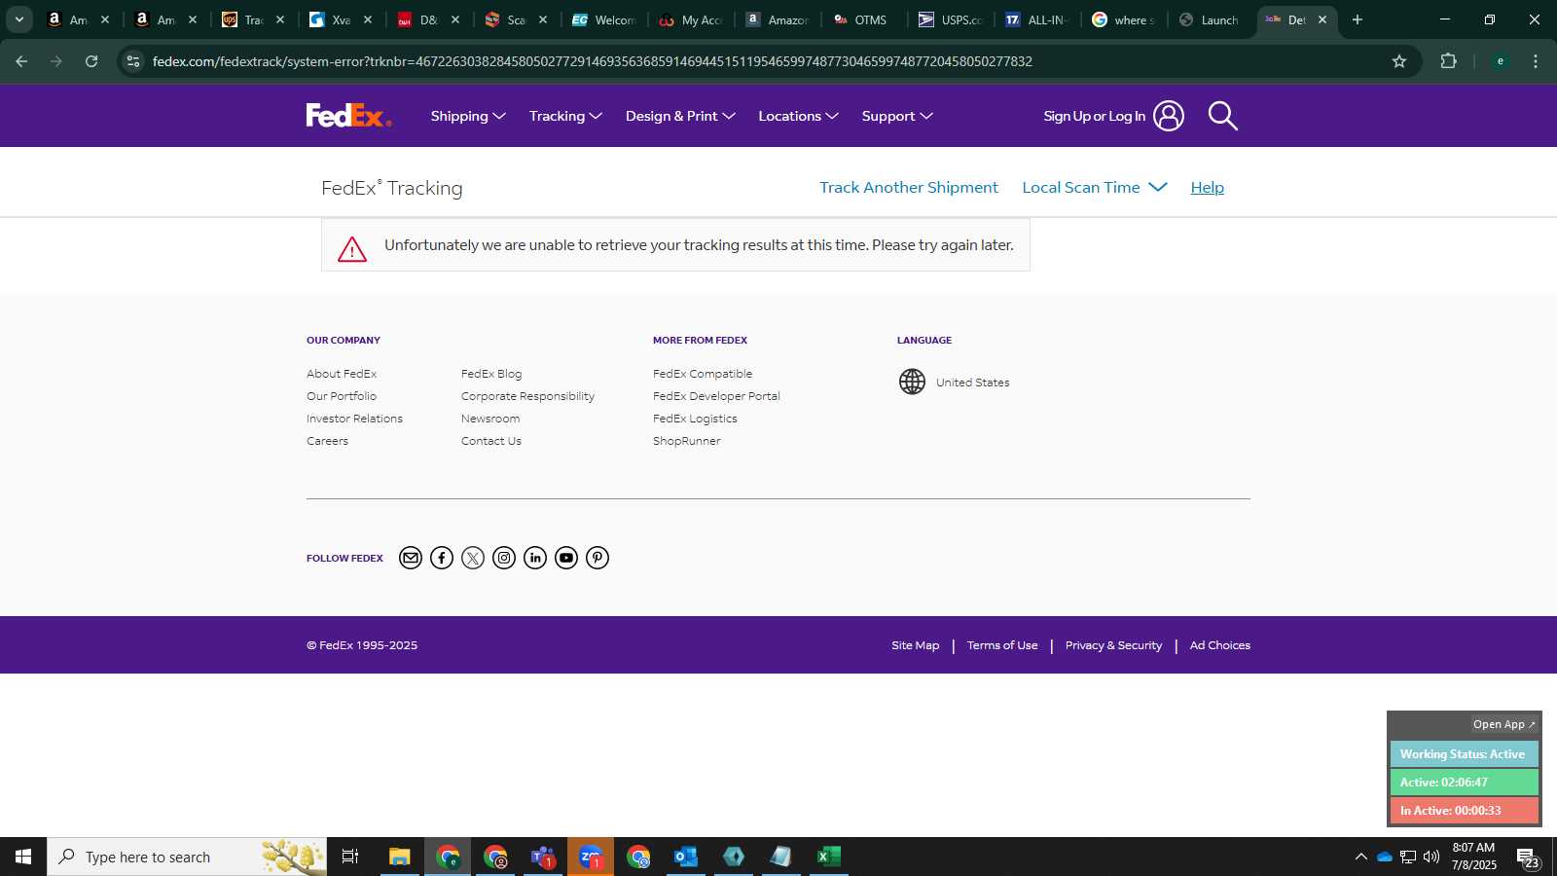Expand the Tracking menu
Viewport: 1557px width, 876px height.
[x=565, y=116]
